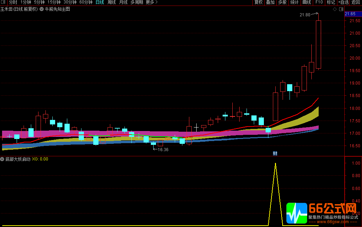362x227 pixels.
Task: Click the 底部大妖启动 indicator name
Action: coord(18,159)
